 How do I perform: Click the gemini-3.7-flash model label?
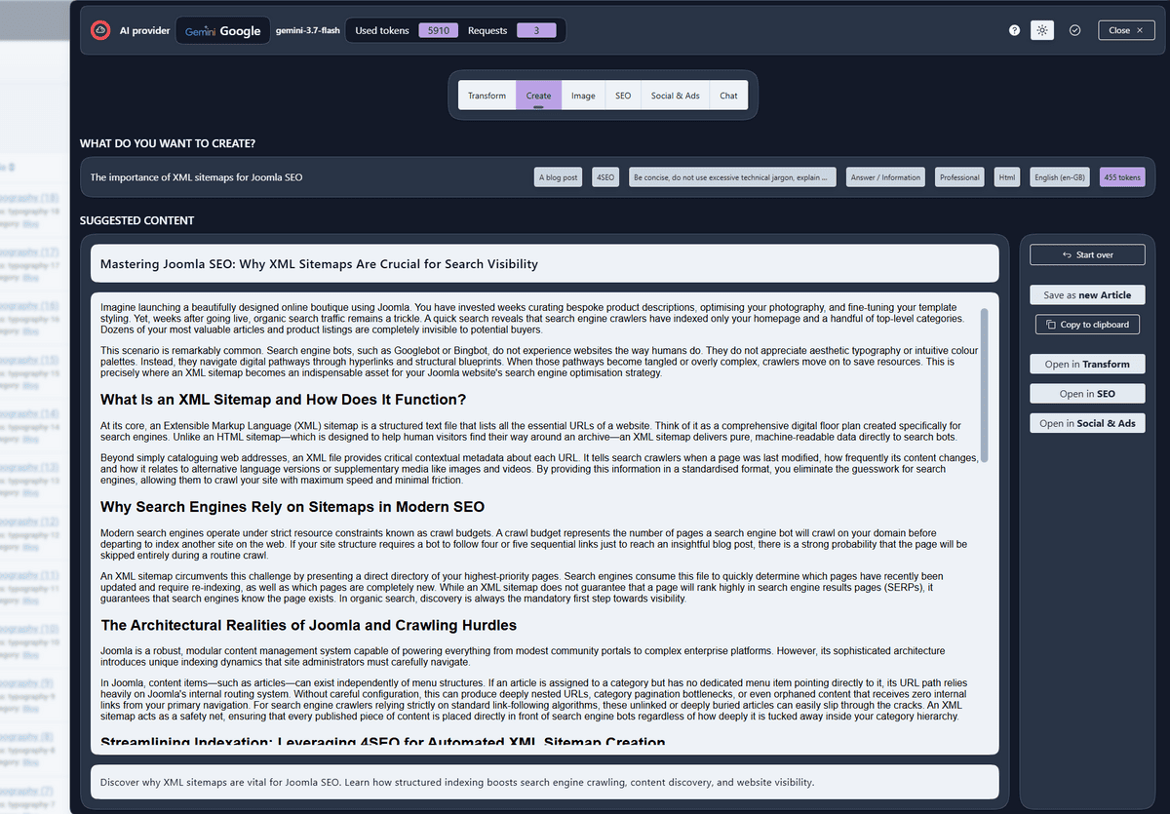(x=308, y=30)
